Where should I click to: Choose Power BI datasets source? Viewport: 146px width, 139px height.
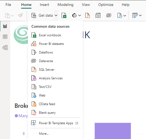[55, 44]
